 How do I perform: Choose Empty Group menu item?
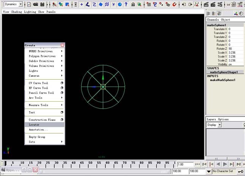44,137
